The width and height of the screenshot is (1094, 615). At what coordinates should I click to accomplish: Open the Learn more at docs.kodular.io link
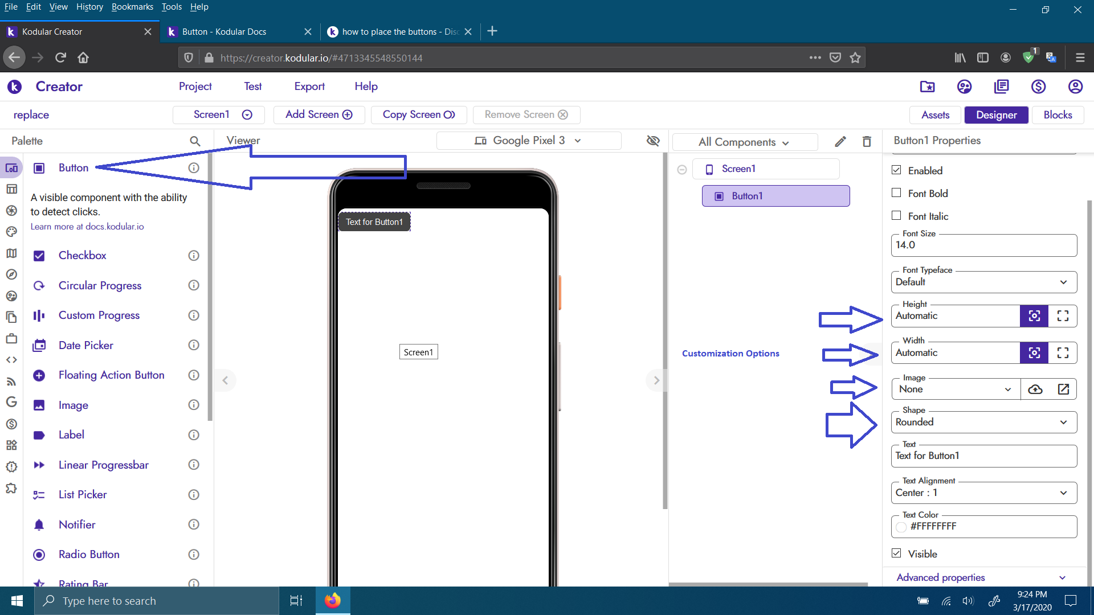coord(87,227)
